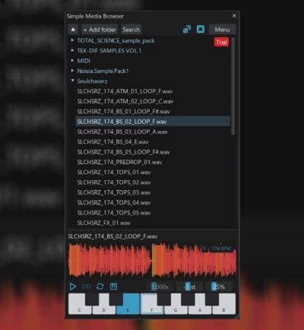
Task: Click the waveform preview display
Action: [152, 260]
